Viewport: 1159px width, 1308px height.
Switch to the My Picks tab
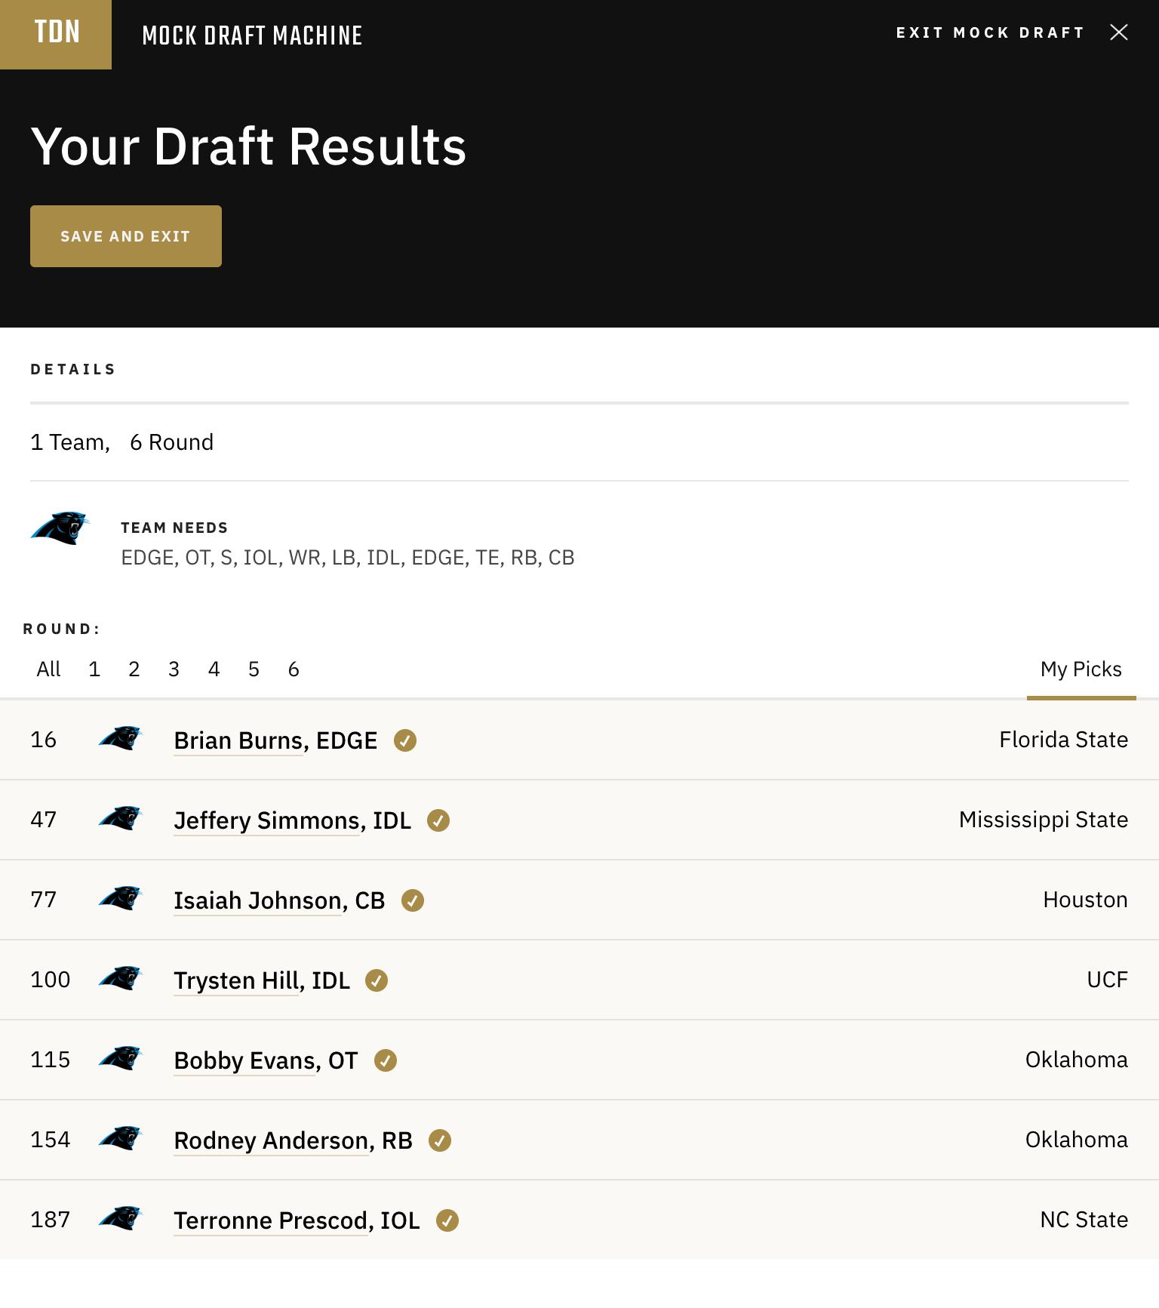(1081, 669)
